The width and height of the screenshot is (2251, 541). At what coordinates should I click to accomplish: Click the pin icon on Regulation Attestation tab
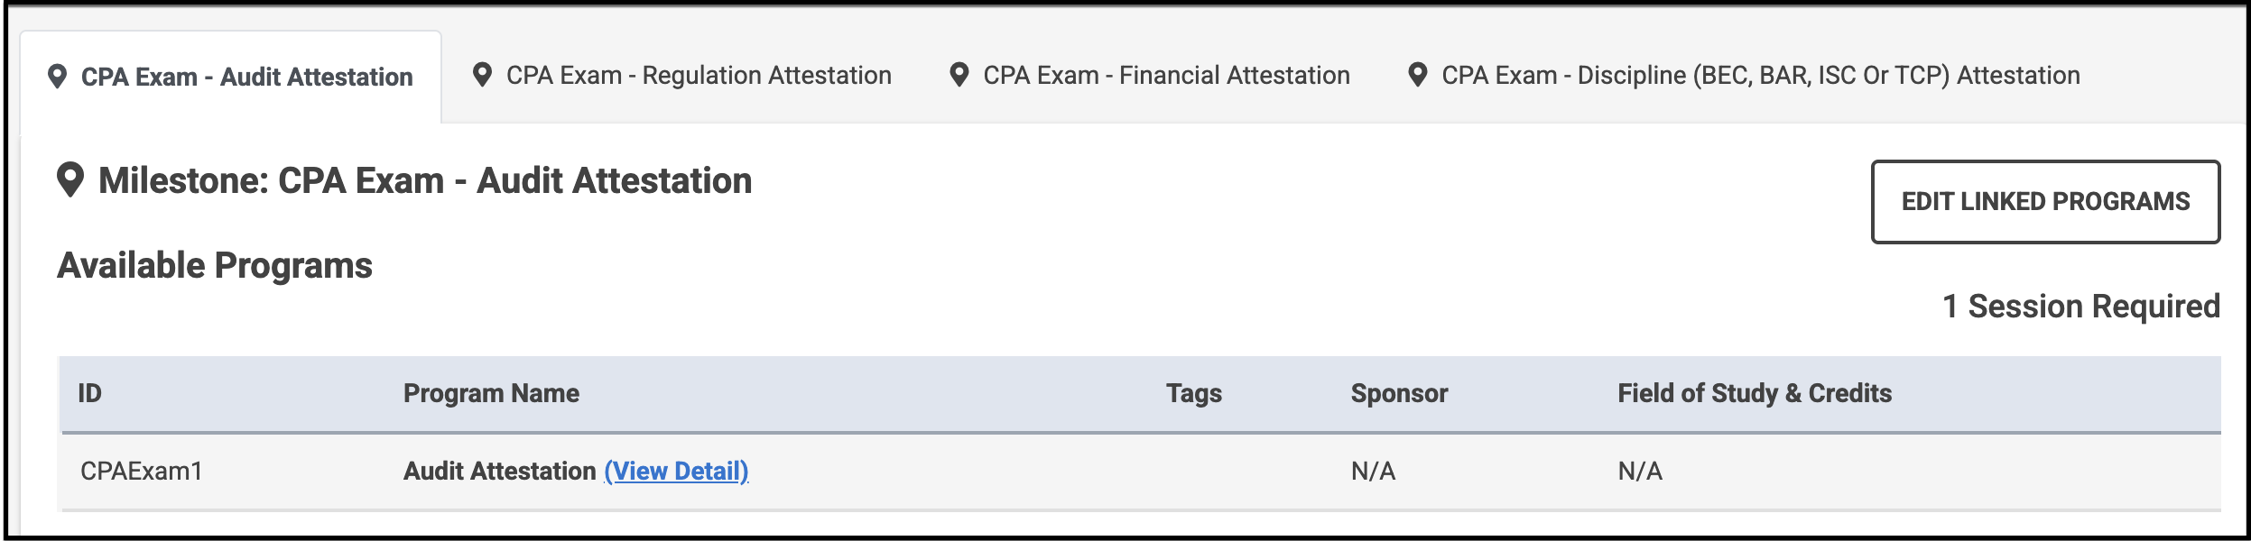(x=484, y=75)
